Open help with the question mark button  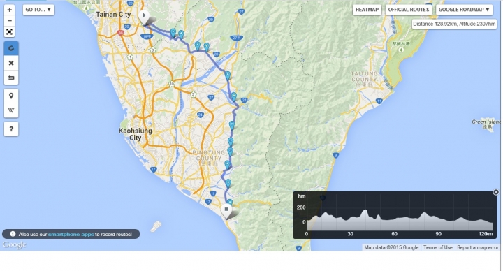(11, 129)
